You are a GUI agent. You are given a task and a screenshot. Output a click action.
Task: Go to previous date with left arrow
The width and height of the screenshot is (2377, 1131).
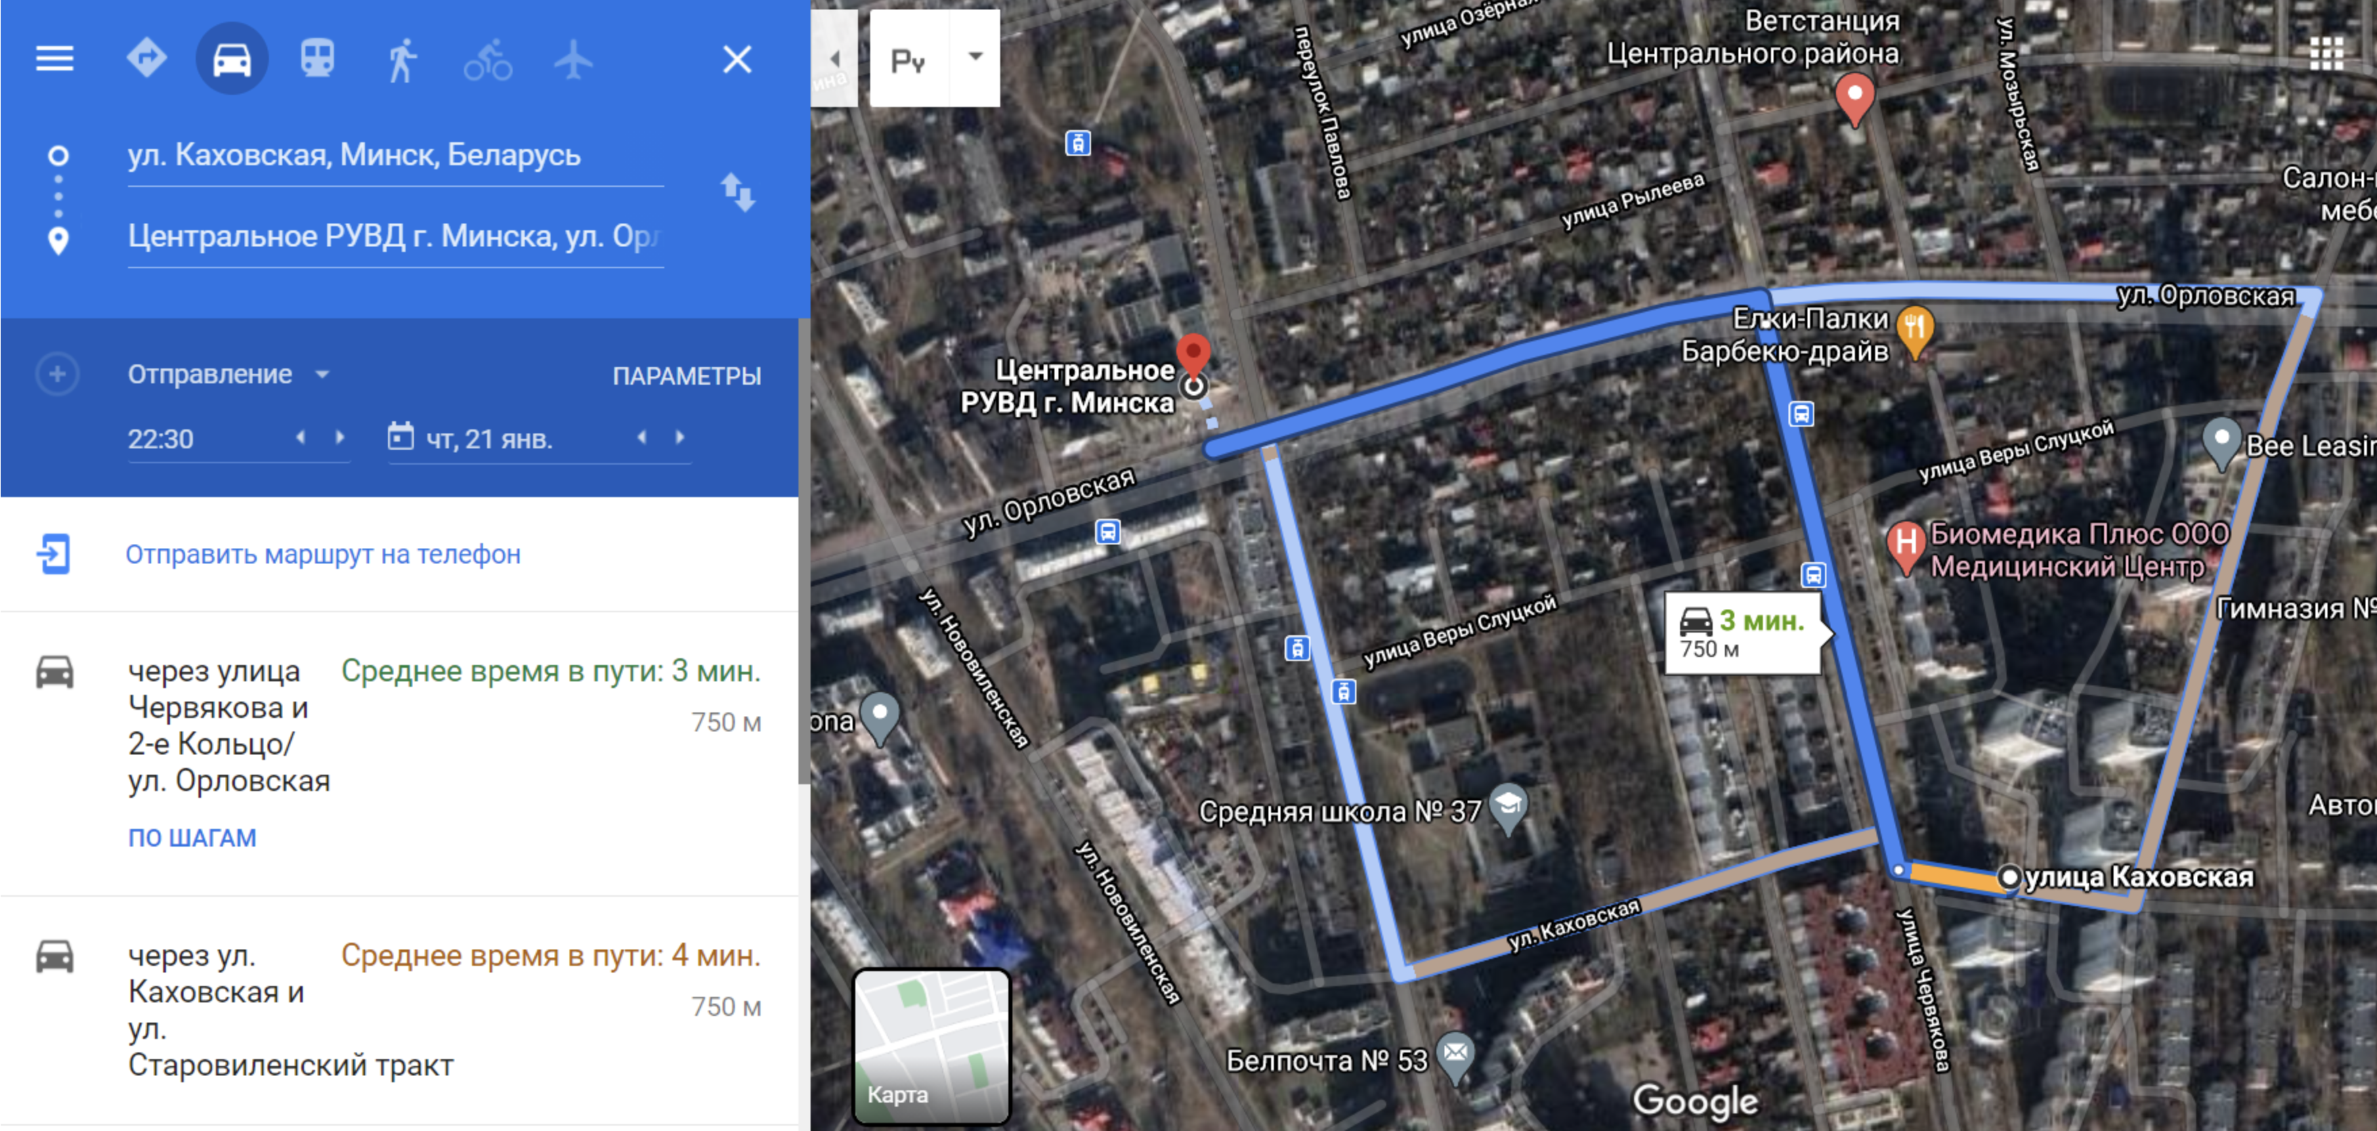[641, 438]
